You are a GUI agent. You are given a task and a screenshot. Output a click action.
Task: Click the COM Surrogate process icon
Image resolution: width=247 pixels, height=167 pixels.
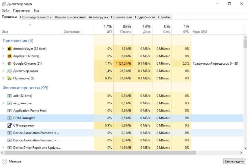10,118
